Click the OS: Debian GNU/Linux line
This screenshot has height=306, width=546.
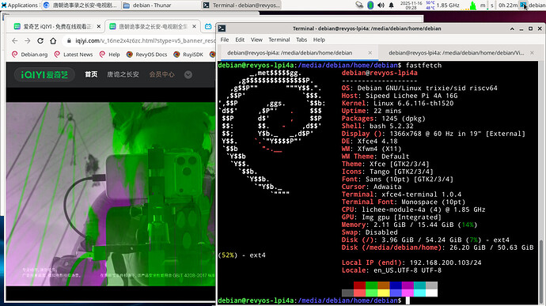[x=419, y=88]
